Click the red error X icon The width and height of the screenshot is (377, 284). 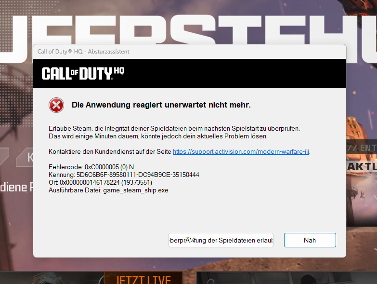coord(56,105)
